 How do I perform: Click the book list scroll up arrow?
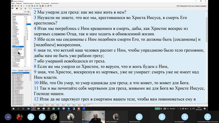coord(25,17)
